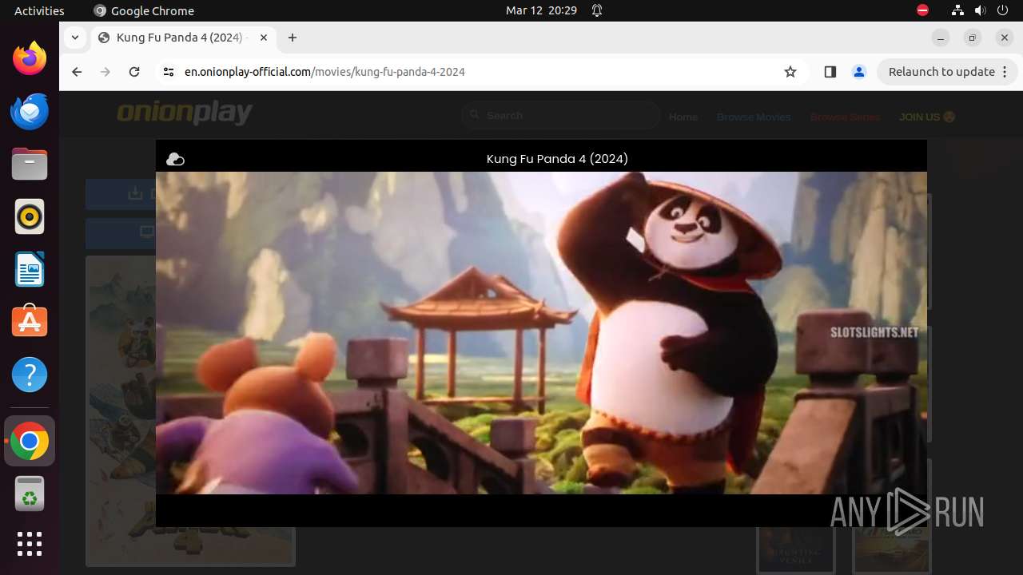Close the Kung Fu Panda 4 tab
This screenshot has width=1023, height=575.
(264, 38)
